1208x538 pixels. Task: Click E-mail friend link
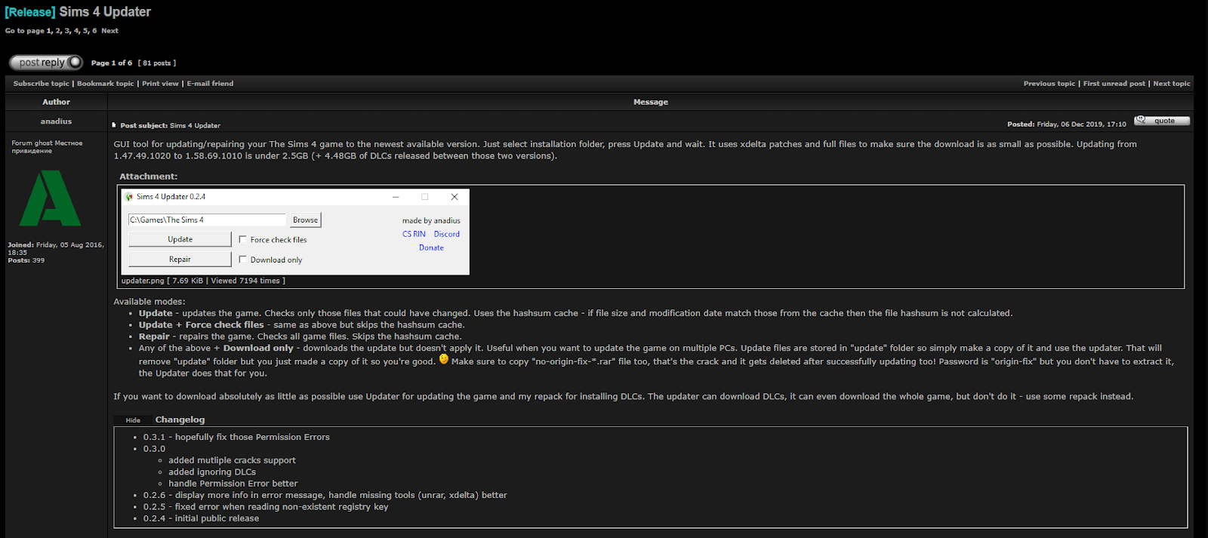pyautogui.click(x=210, y=84)
